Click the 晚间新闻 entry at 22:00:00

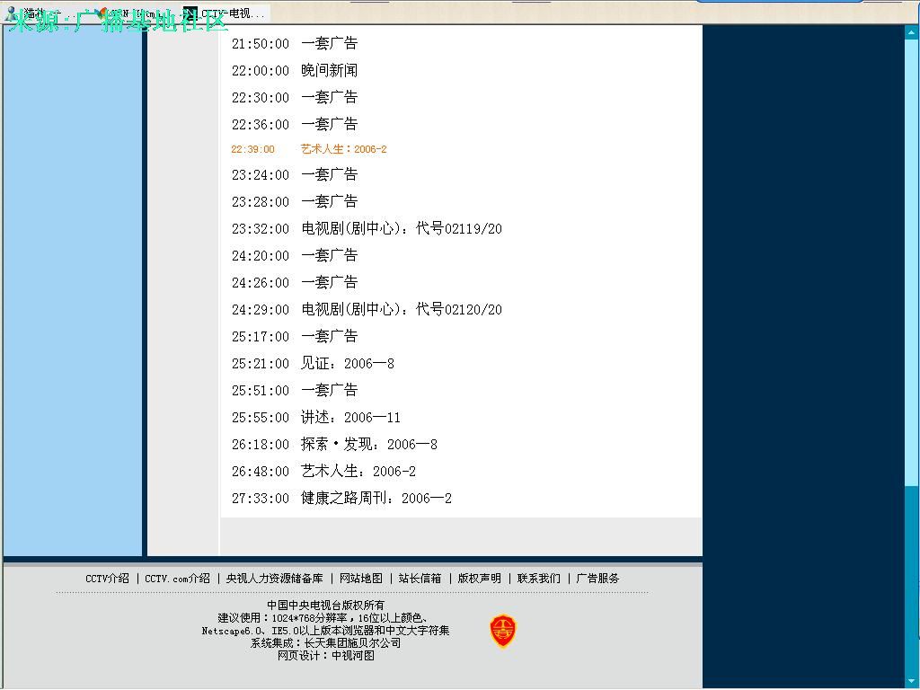pos(329,70)
